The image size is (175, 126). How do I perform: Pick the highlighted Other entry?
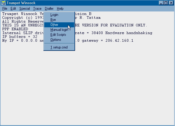(59, 25)
